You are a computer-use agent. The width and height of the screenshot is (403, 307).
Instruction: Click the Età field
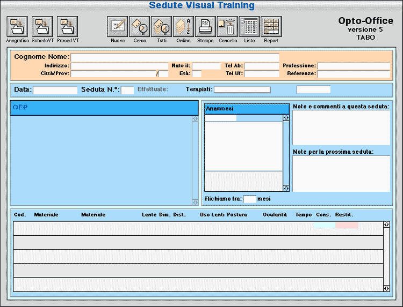point(197,74)
